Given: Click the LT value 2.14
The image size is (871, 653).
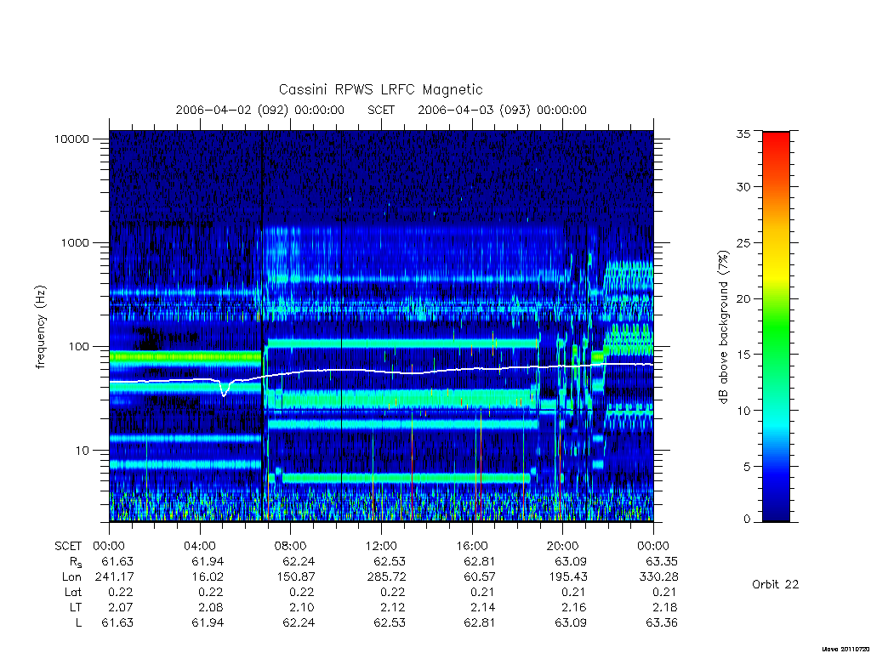Looking at the screenshot, I should pyautogui.click(x=482, y=607).
